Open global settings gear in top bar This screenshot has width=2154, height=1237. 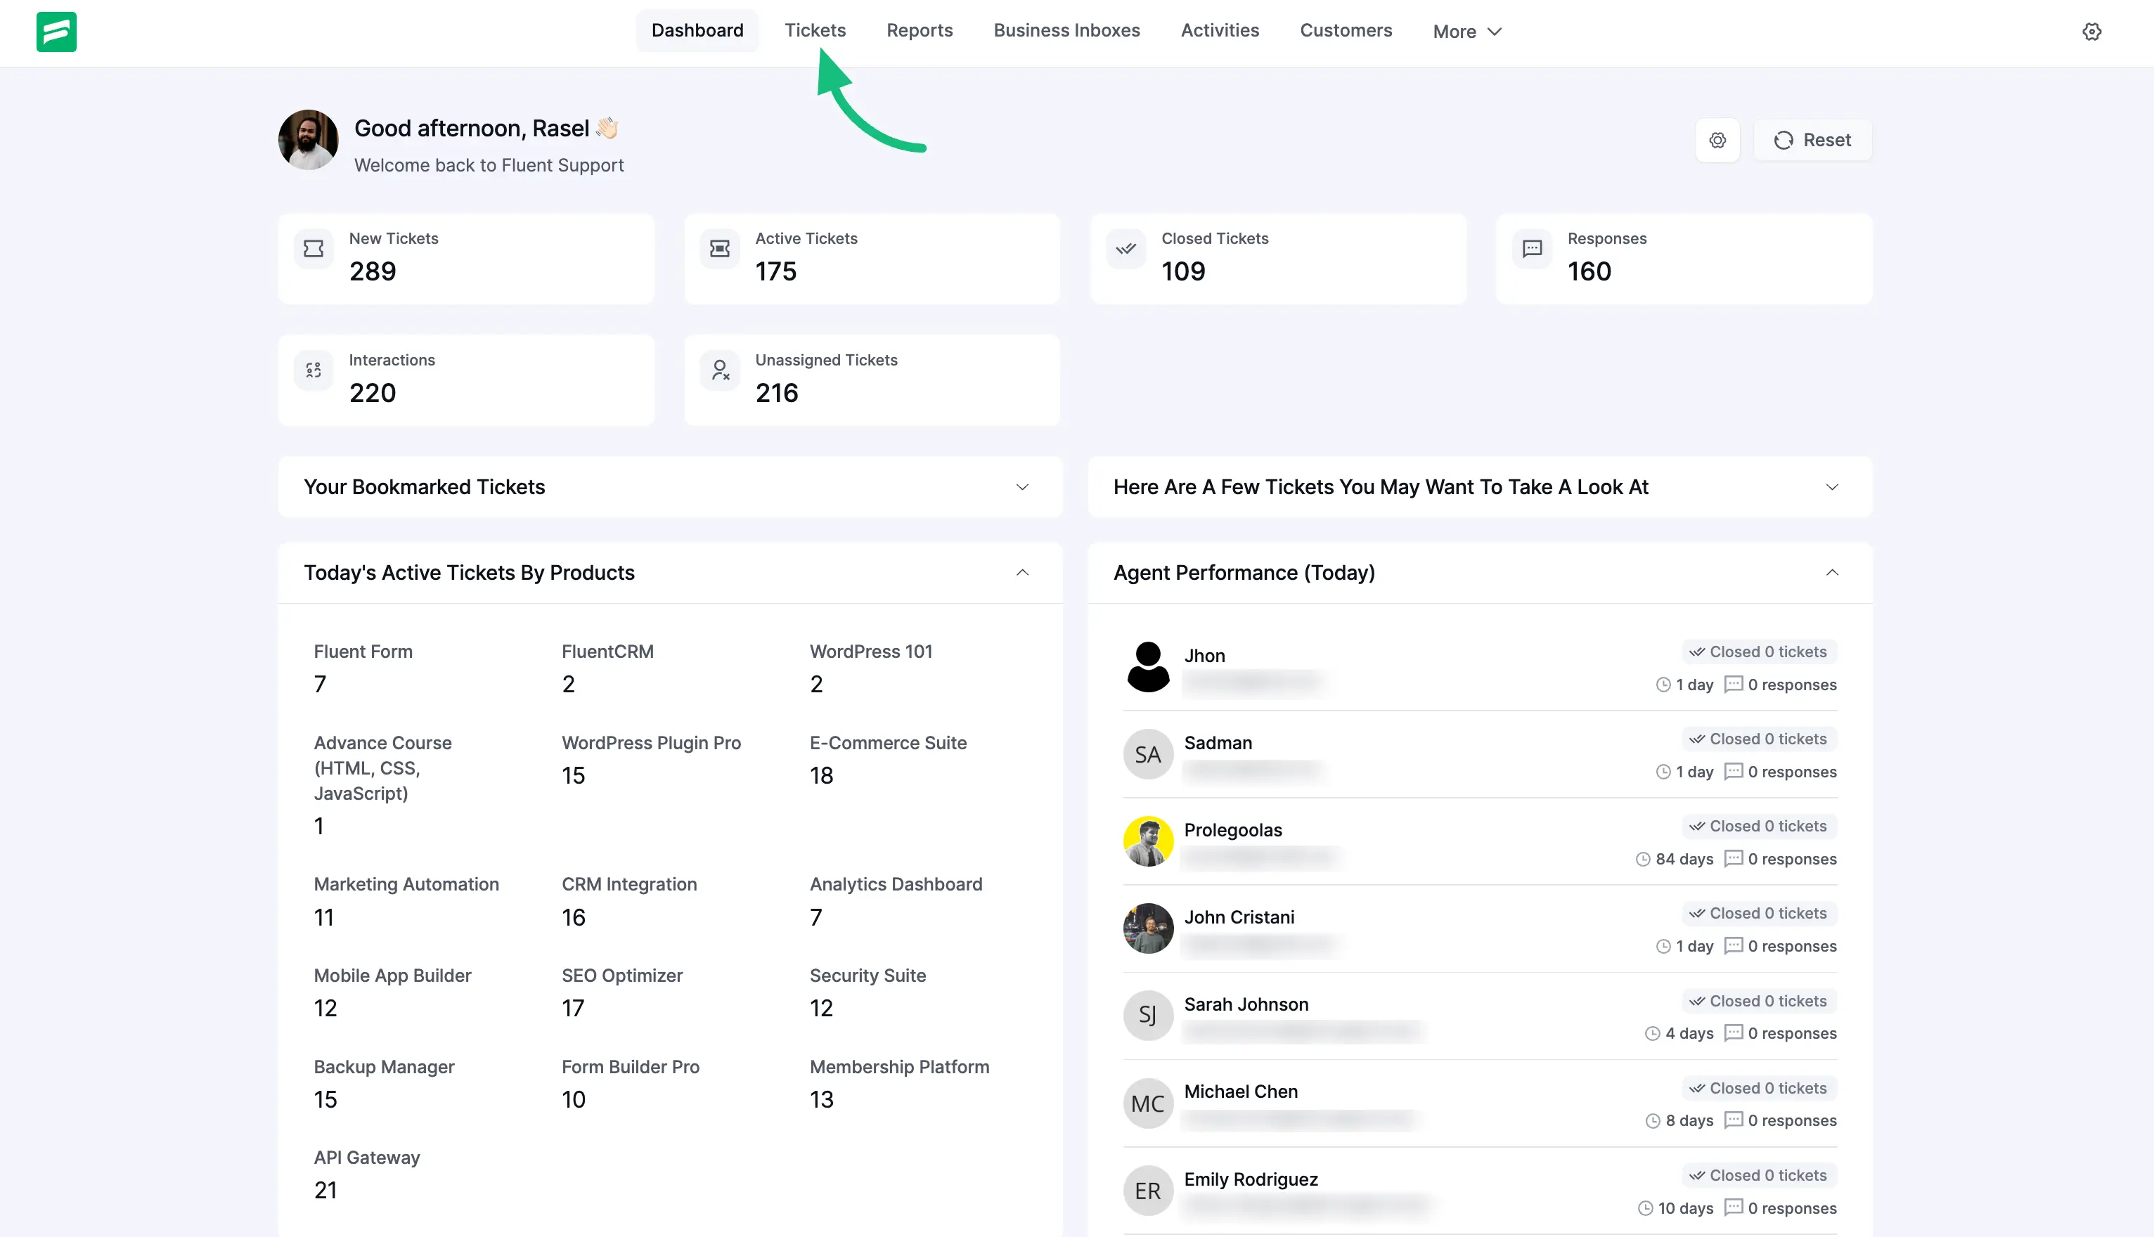pyautogui.click(x=2091, y=32)
